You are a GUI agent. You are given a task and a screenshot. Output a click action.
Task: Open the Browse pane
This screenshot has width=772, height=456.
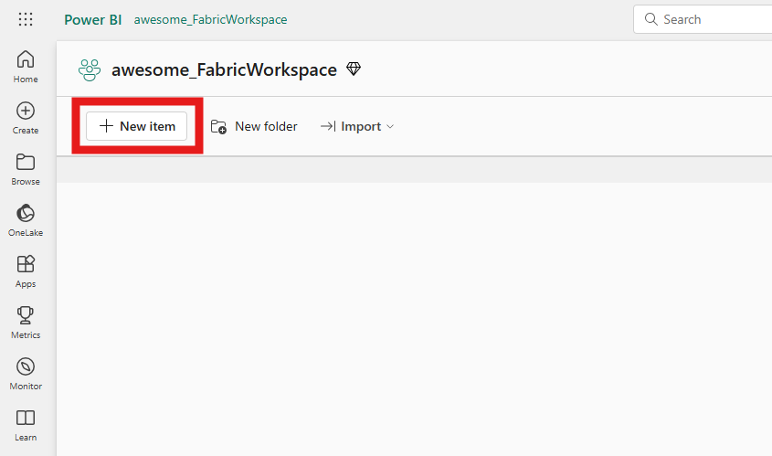pos(26,169)
